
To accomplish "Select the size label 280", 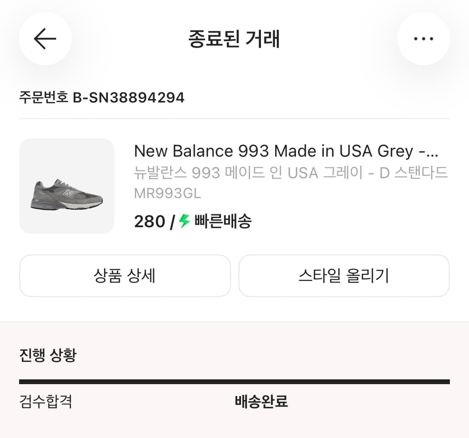I will [148, 221].
